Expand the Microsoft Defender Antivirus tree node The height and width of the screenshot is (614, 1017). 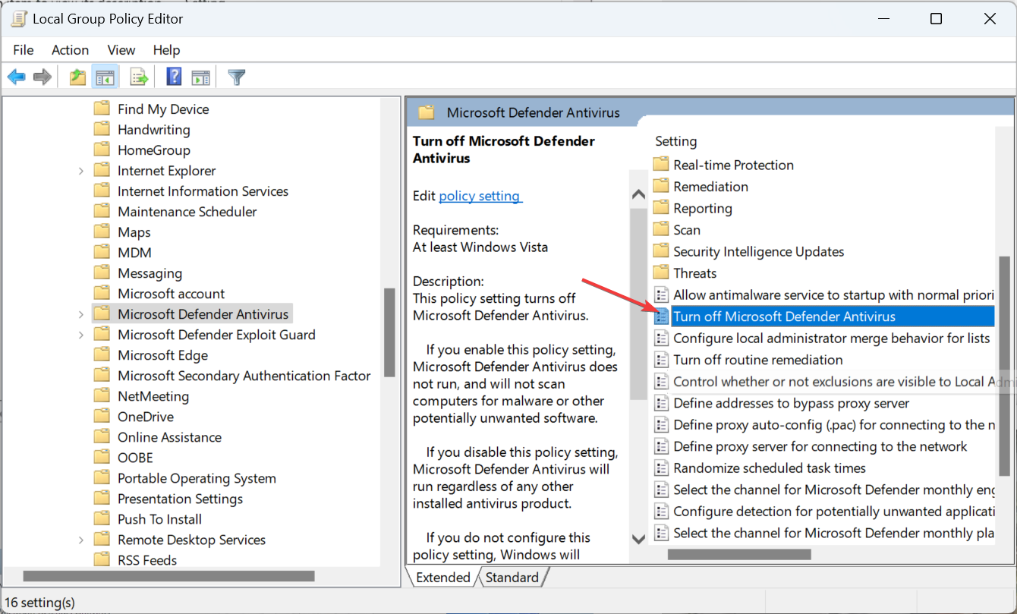(x=81, y=314)
